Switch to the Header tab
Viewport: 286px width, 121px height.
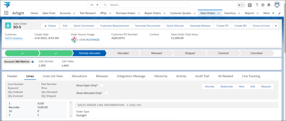pos(12,76)
